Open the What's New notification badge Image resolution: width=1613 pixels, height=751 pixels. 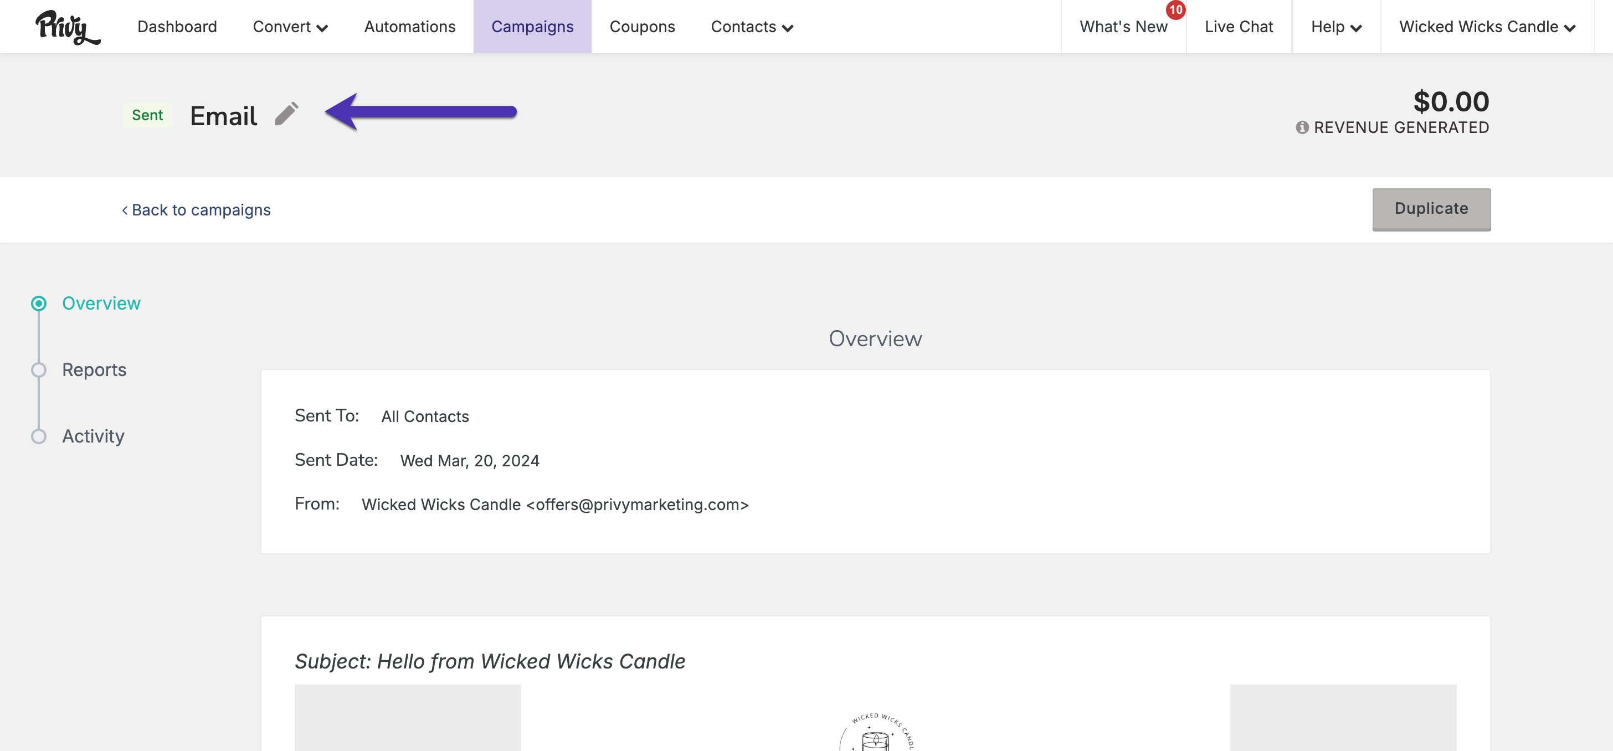[x=1175, y=10]
